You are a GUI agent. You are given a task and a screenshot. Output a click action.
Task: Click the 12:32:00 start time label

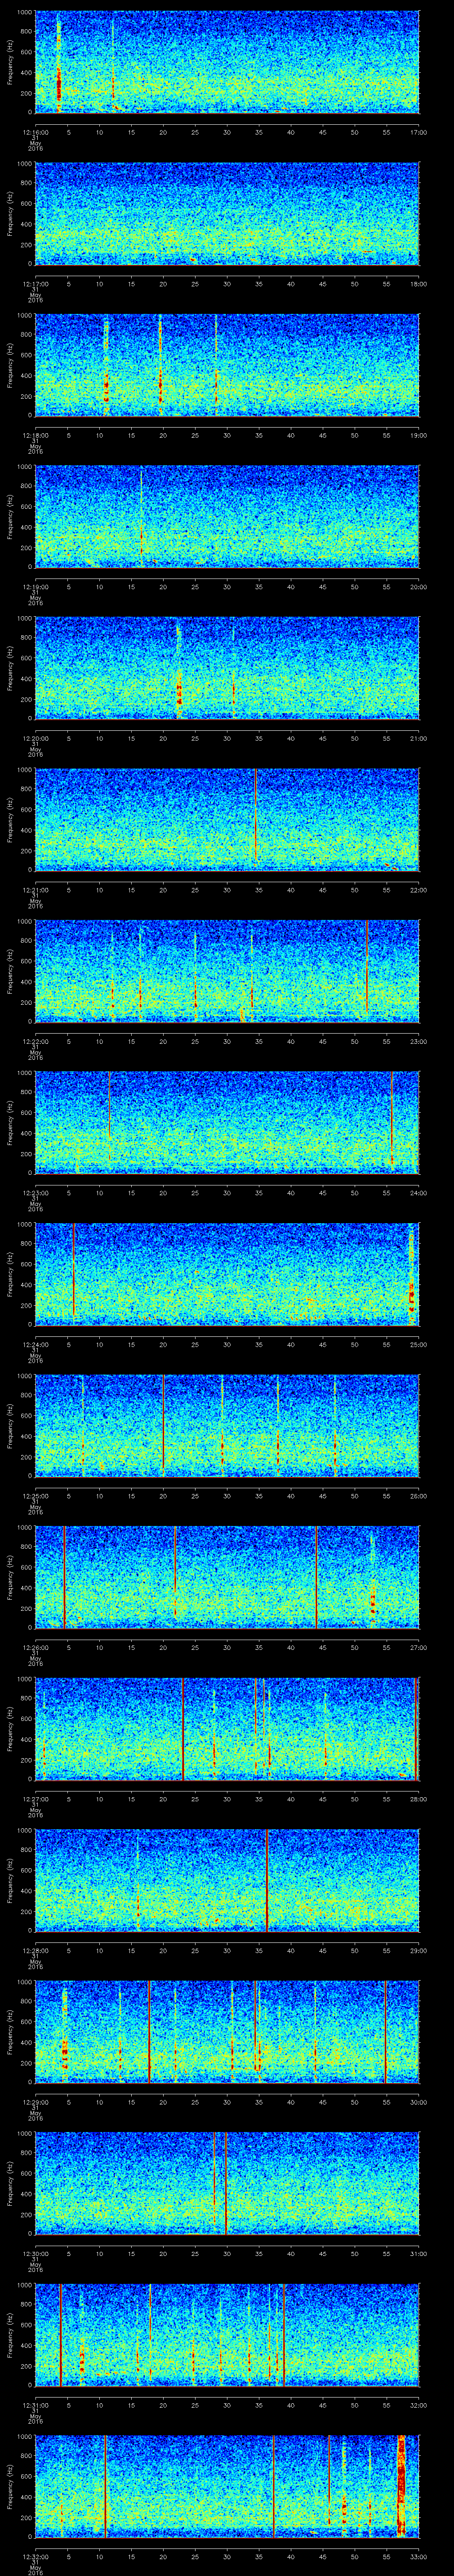point(36,2556)
